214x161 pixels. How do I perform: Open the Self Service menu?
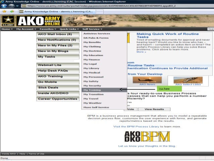coord(92,29)
